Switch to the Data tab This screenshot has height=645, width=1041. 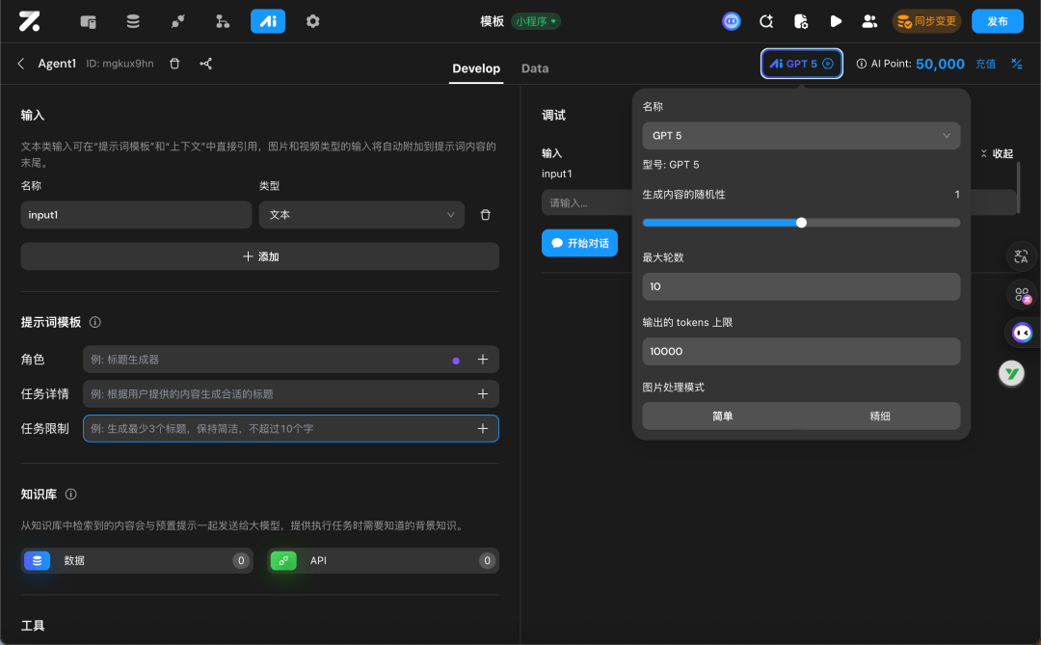click(x=534, y=68)
